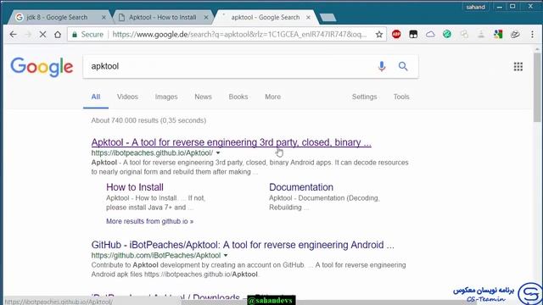
Task: Open the search Tools options
Action: coord(401,97)
